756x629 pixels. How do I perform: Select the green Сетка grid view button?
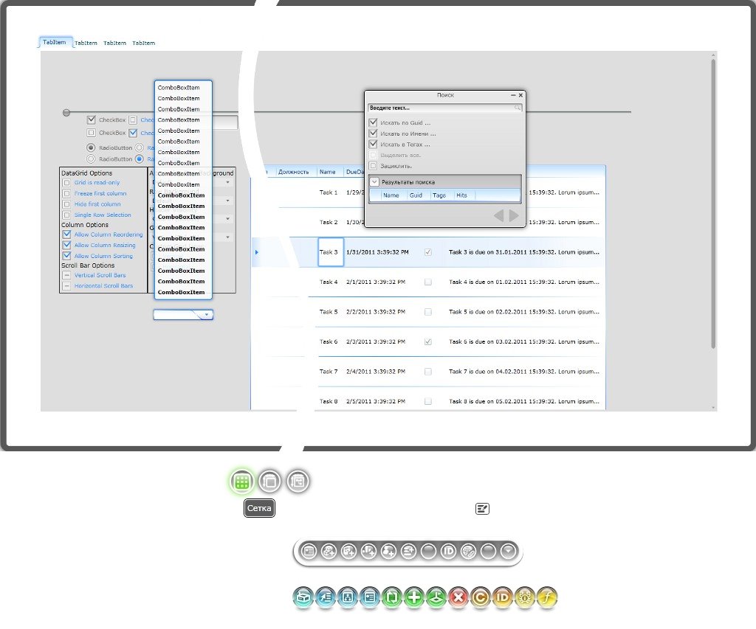(242, 481)
